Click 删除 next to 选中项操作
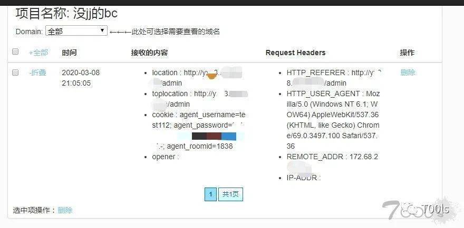The height and width of the screenshot is (228, 464). pyautogui.click(x=65, y=210)
